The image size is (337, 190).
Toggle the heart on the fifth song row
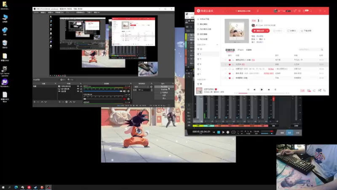[230, 78]
